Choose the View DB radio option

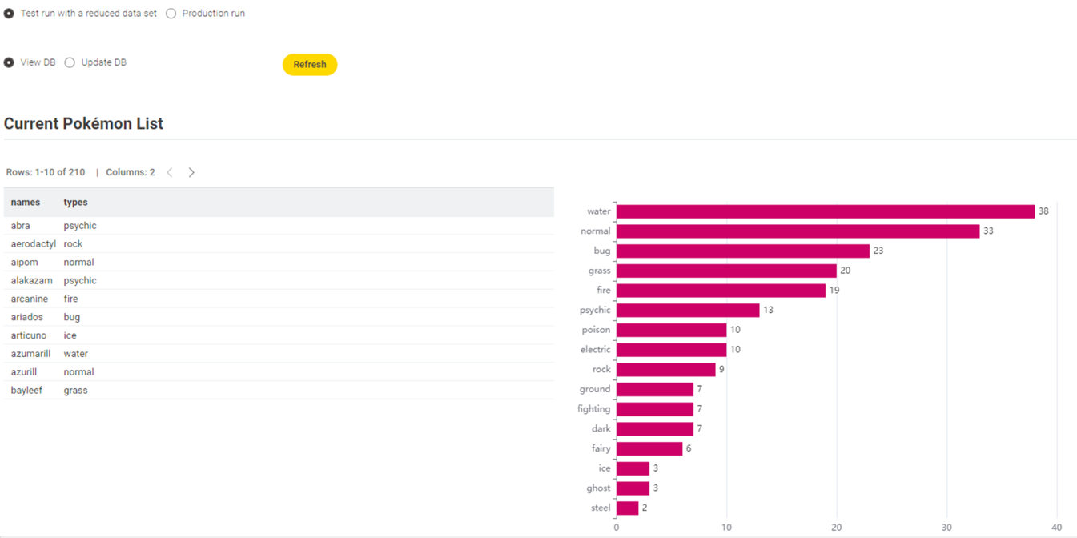(9, 62)
